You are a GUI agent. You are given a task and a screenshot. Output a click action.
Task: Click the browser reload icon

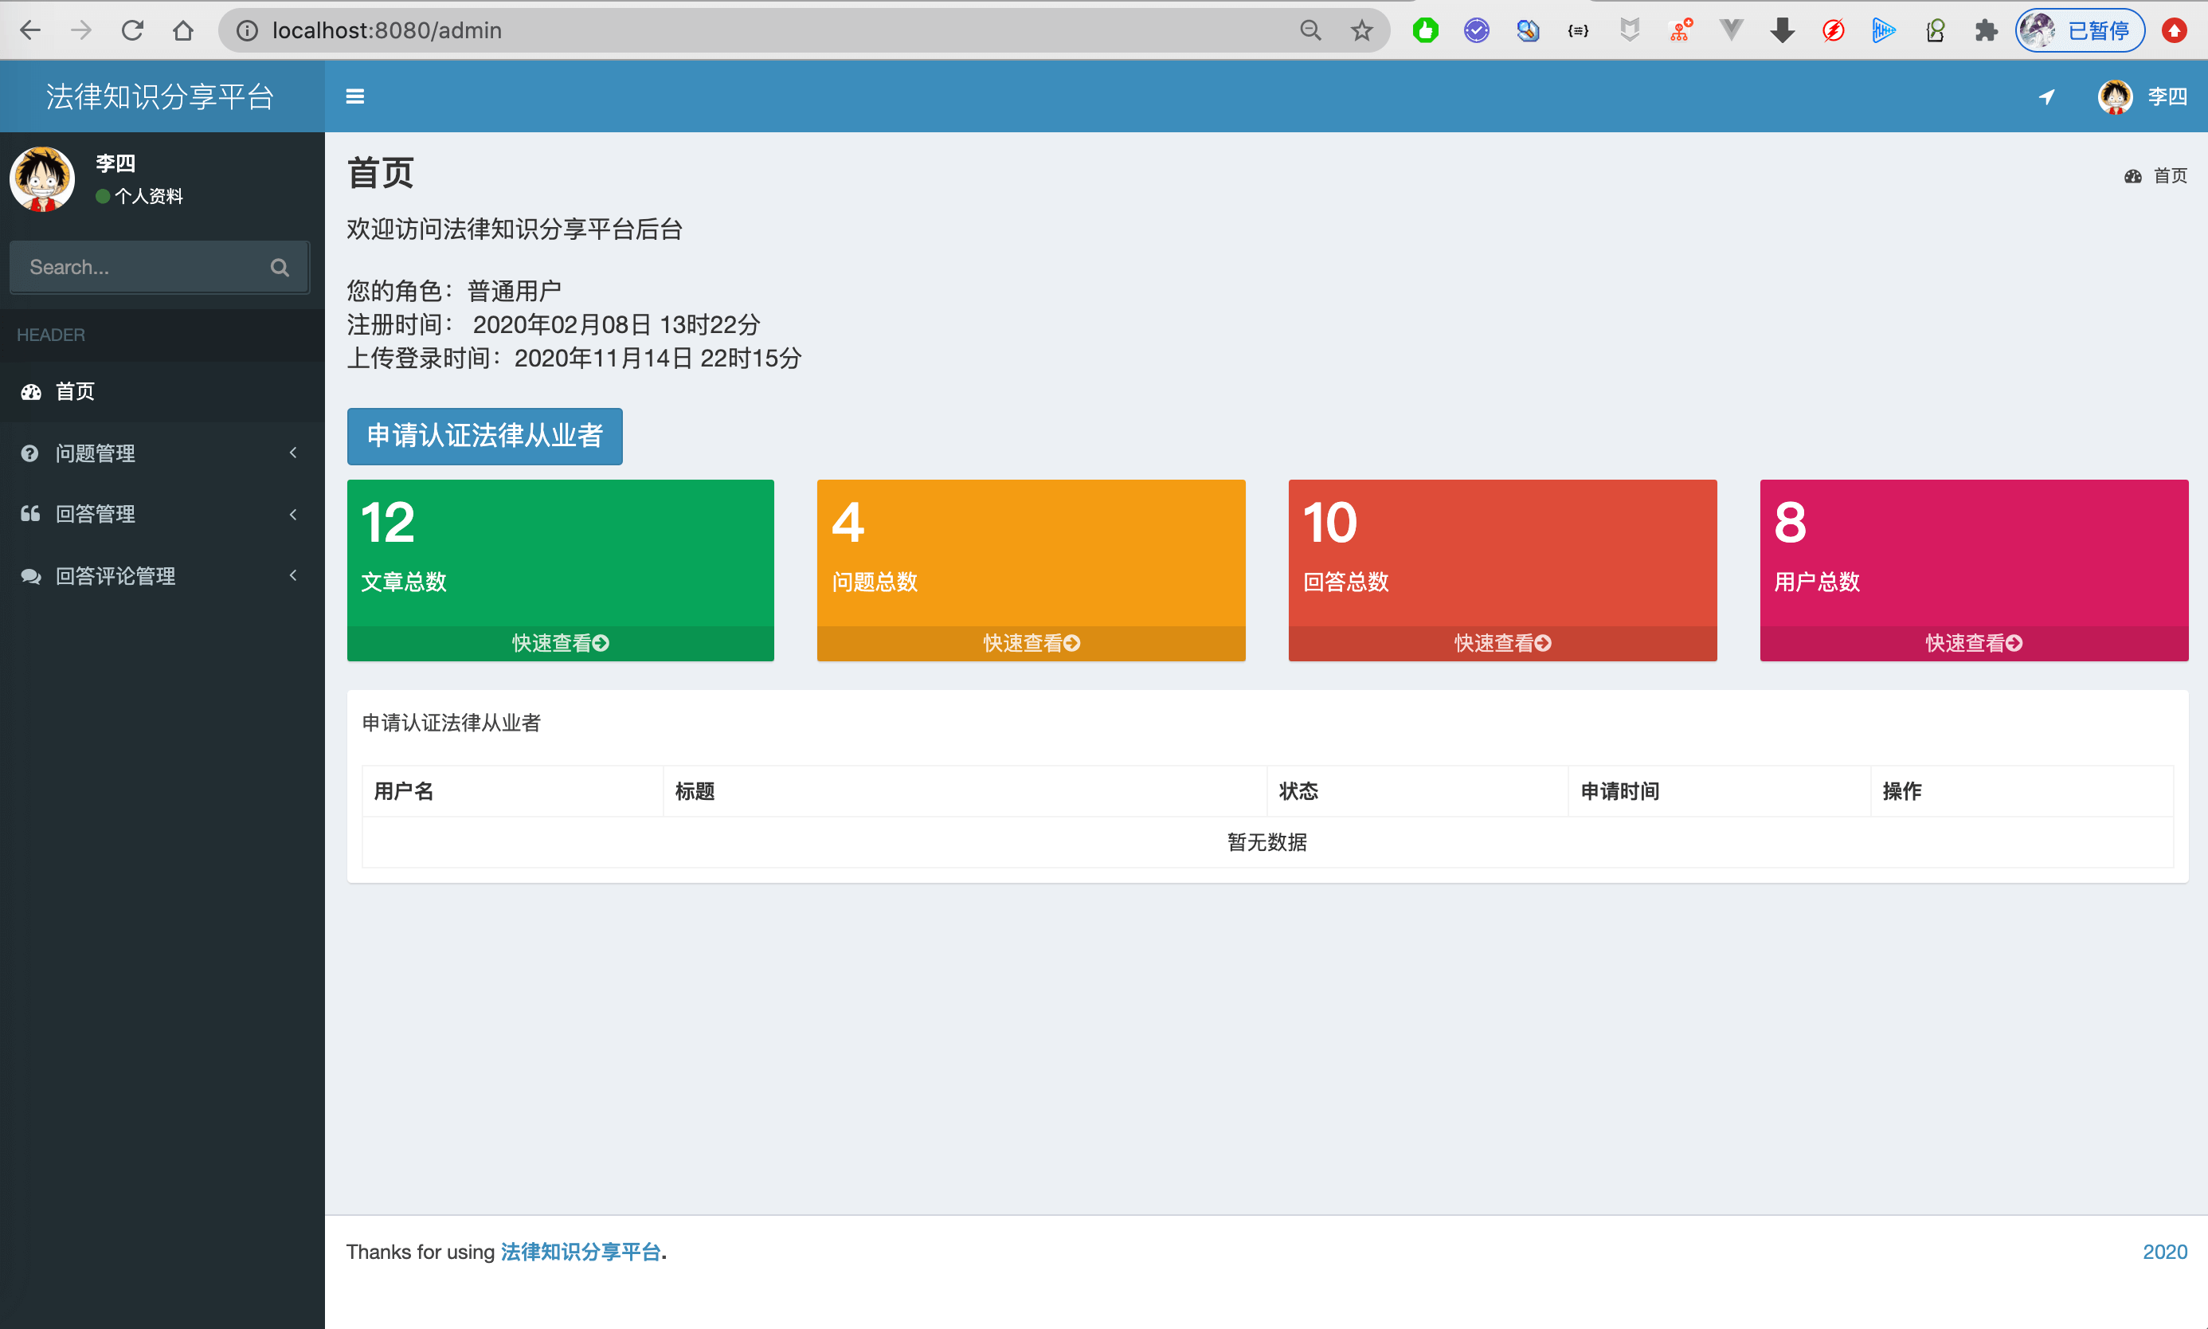[132, 30]
